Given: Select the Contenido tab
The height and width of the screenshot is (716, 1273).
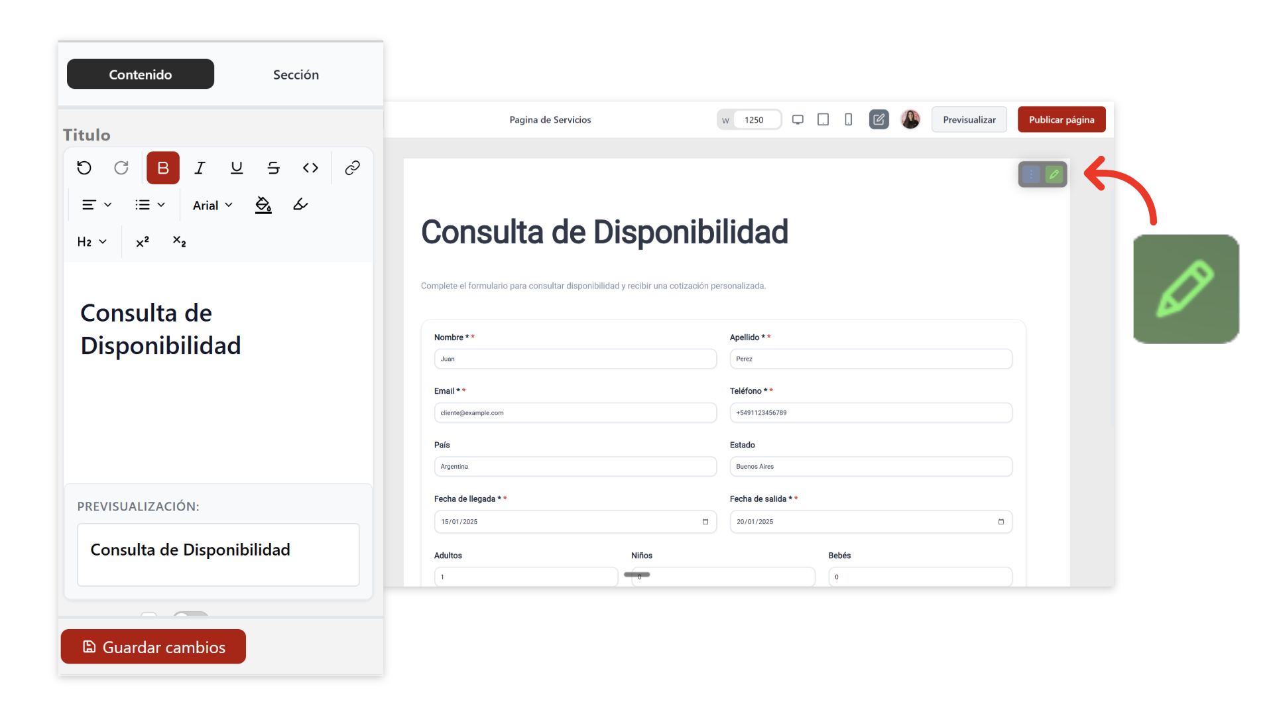Looking at the screenshot, I should pyautogui.click(x=141, y=74).
